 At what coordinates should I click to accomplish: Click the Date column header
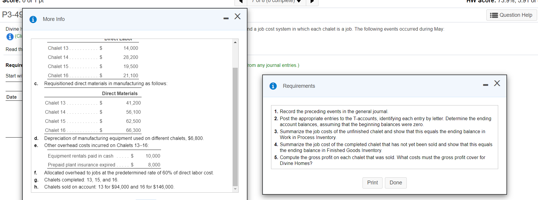coord(12,97)
